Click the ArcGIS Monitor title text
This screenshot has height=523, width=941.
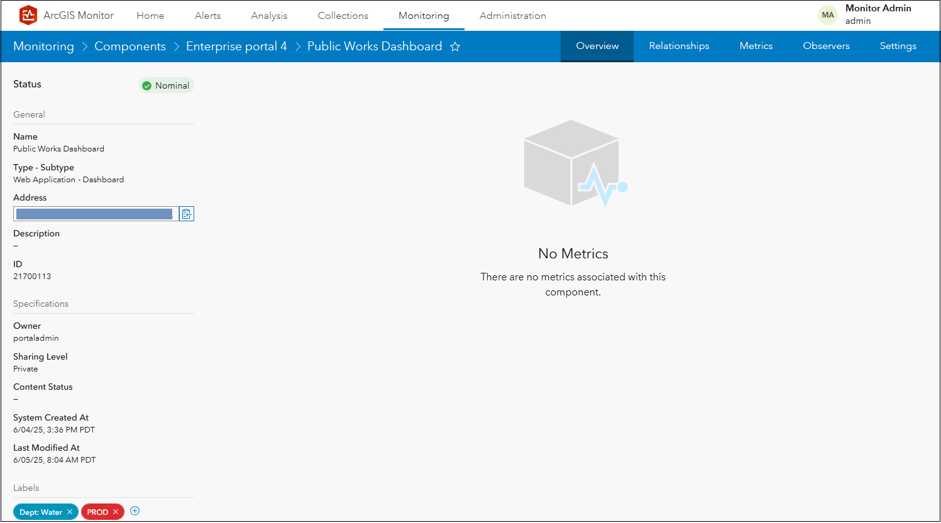tap(79, 15)
